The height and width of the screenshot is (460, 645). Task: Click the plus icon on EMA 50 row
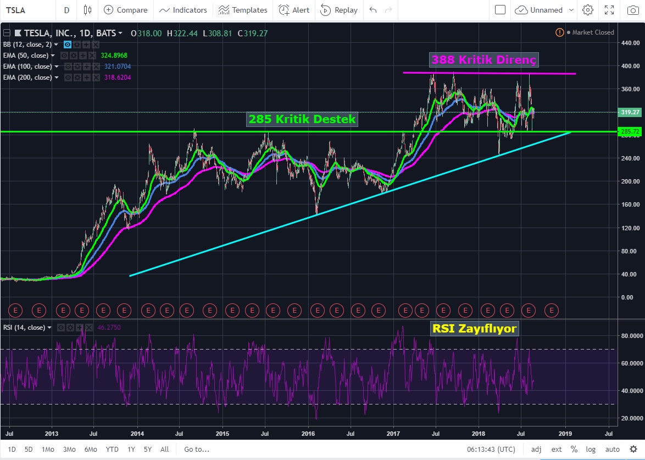pyautogui.click(x=82, y=56)
